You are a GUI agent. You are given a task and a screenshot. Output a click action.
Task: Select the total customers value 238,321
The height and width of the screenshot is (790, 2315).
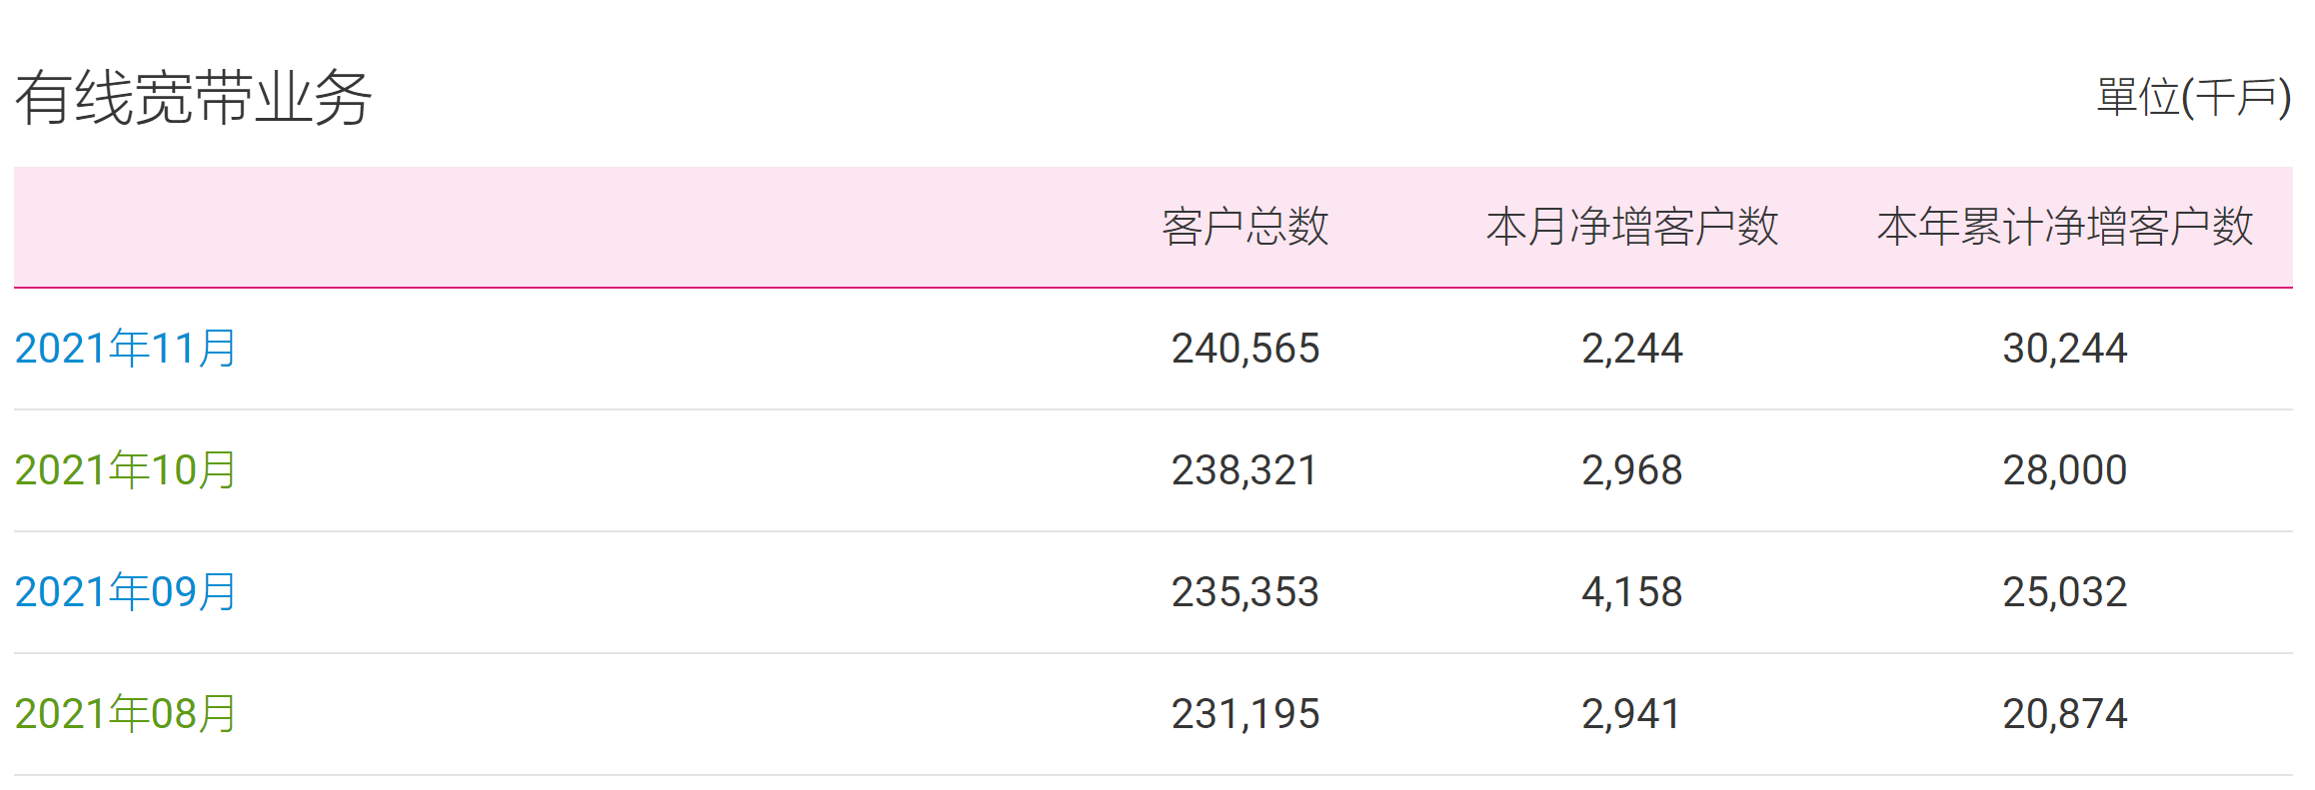click(x=1245, y=470)
